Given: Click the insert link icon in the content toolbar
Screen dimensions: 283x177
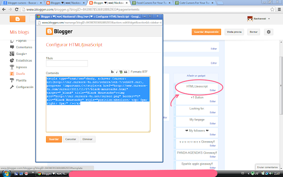Looking at the screenshot, I should click(x=121, y=72).
